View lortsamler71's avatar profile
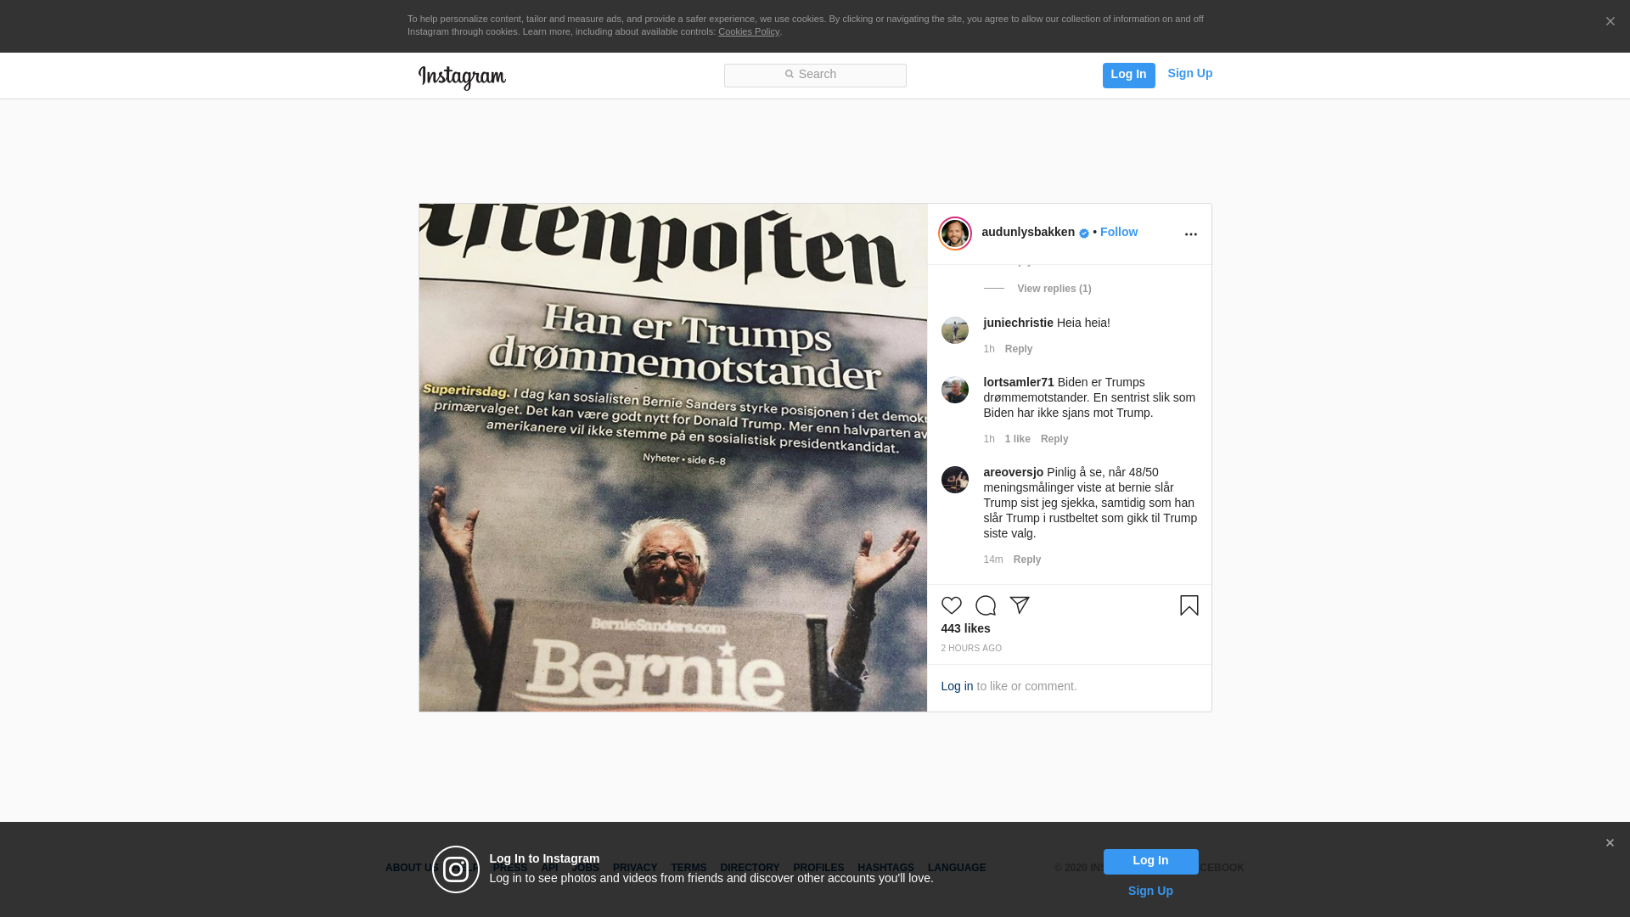1630x917 pixels. pos(954,390)
